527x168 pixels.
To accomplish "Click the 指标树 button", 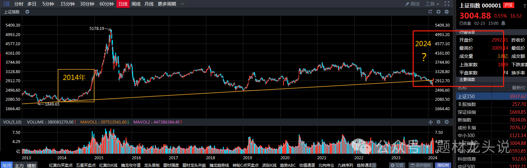I will pyautogui.click(x=443, y=165).
